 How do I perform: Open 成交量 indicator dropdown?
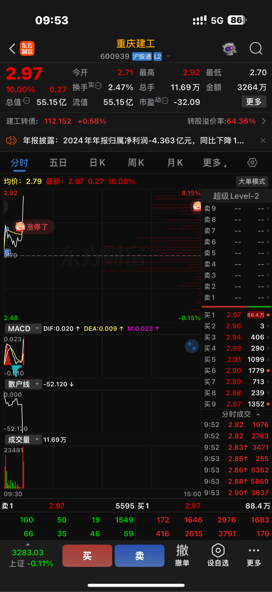[x=23, y=440]
